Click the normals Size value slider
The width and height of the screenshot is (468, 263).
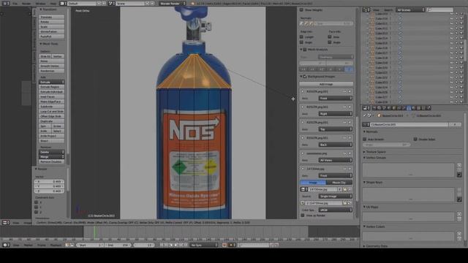[333, 23]
